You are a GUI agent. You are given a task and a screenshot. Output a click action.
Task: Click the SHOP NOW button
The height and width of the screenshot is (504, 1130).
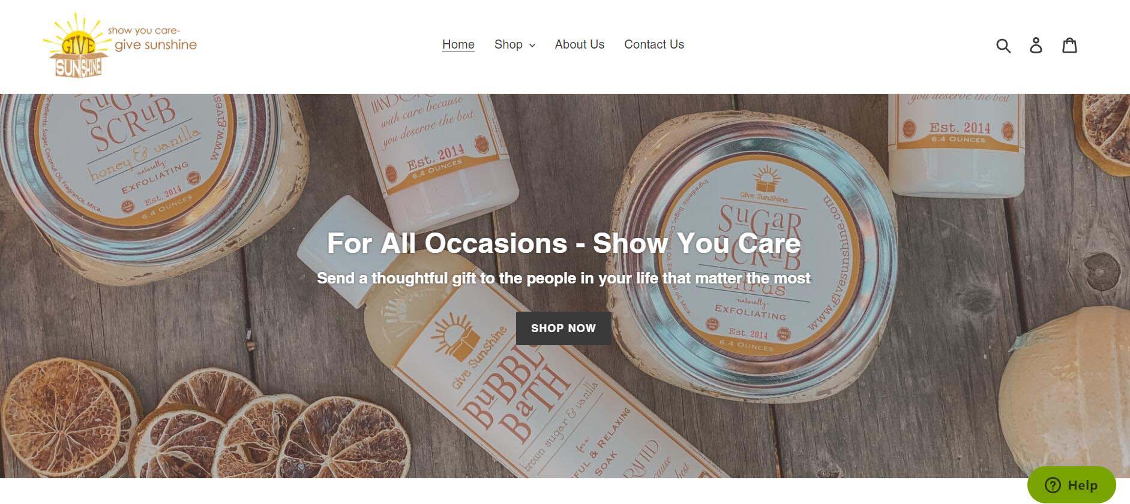[x=563, y=328]
